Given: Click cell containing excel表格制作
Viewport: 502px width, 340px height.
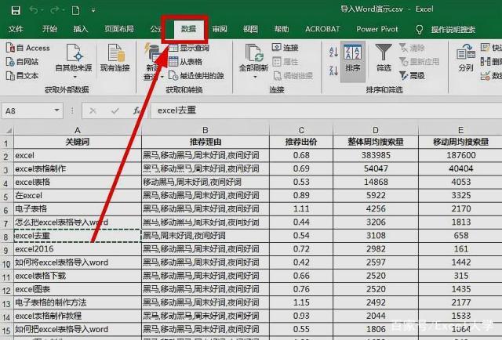Looking at the screenshot, I should click(78, 168).
